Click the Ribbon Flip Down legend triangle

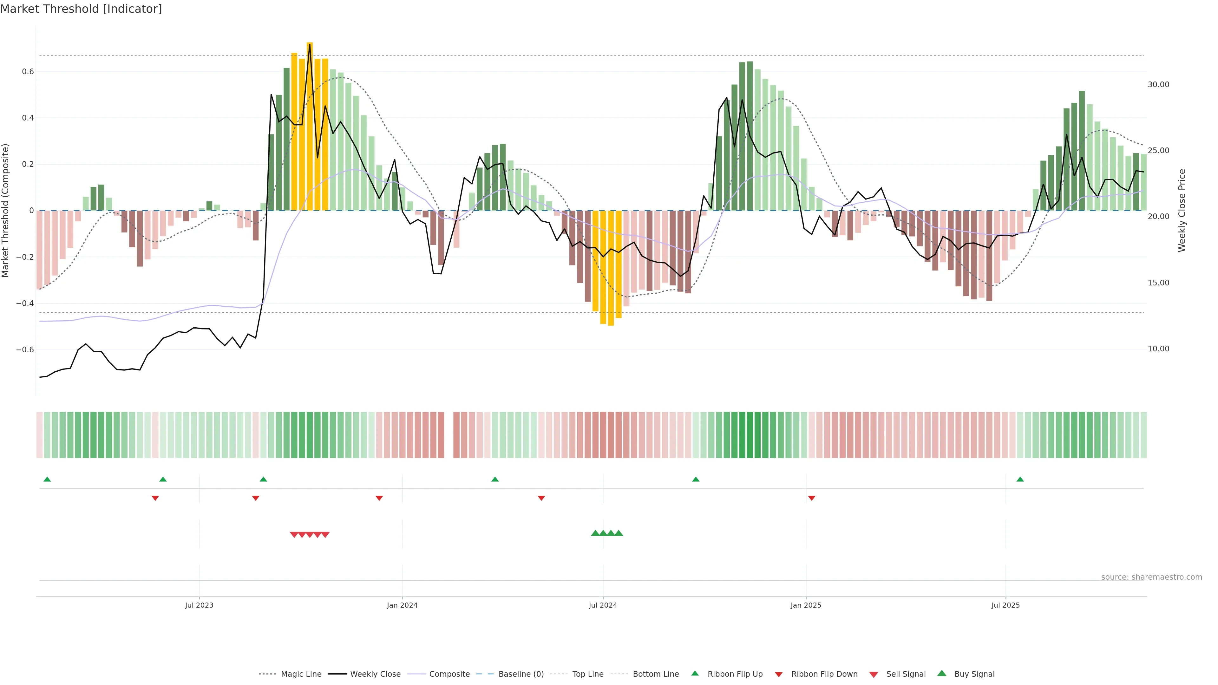click(x=779, y=675)
